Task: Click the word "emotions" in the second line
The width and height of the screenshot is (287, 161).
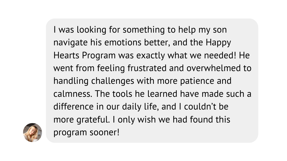Action: (123, 43)
